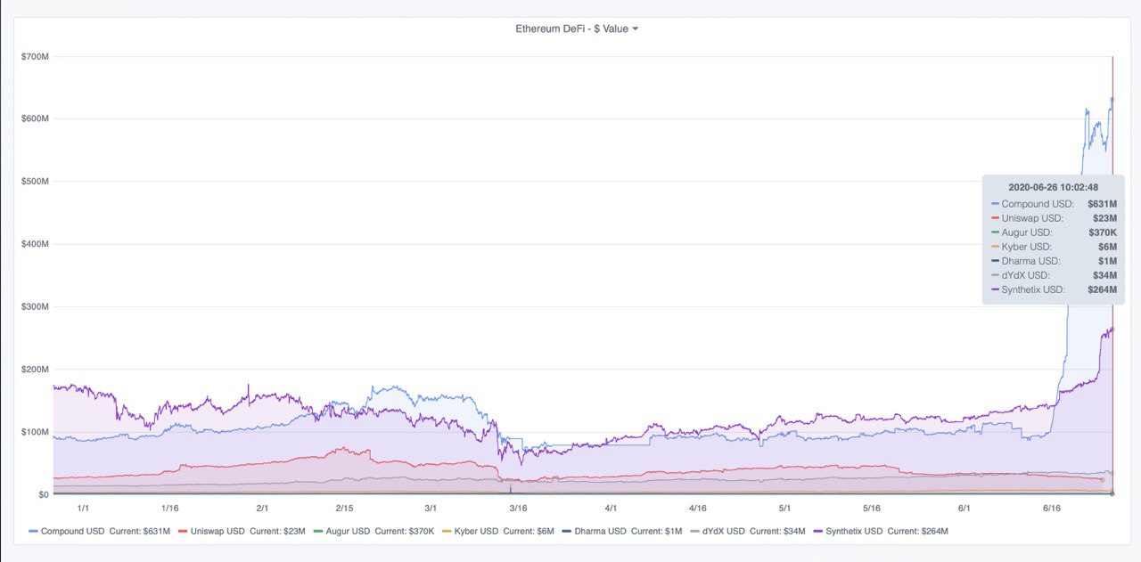
Task: Click the Current: $1M legend value
Action: click(656, 531)
